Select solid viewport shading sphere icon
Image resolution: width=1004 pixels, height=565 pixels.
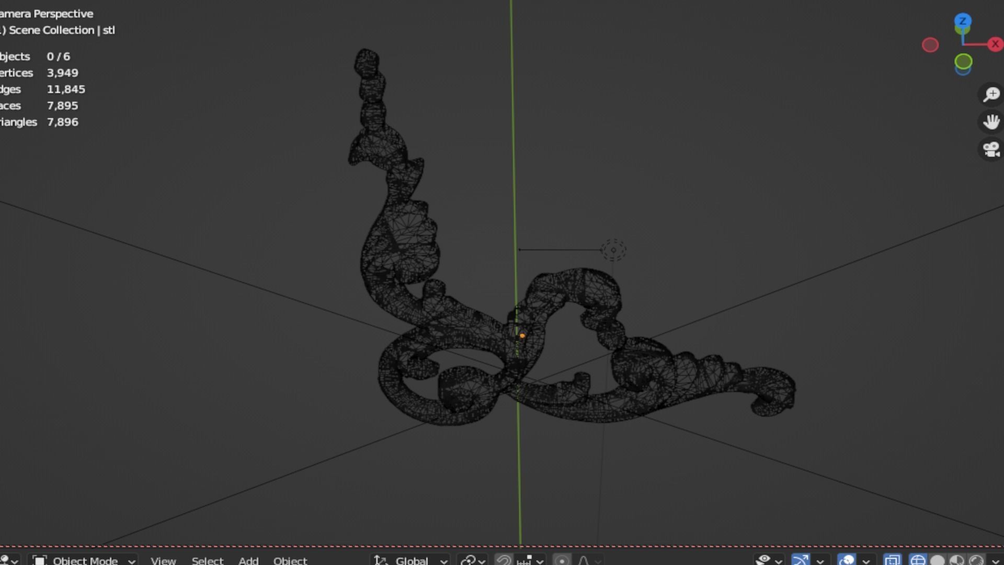coord(938,560)
